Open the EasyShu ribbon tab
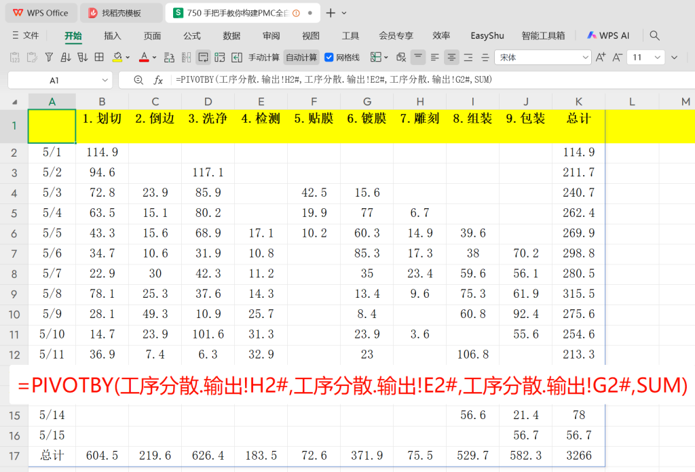 487,36
